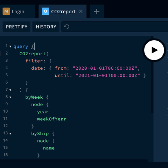
Task: Click the editor vertical scrollbar
Action: [152, 75]
